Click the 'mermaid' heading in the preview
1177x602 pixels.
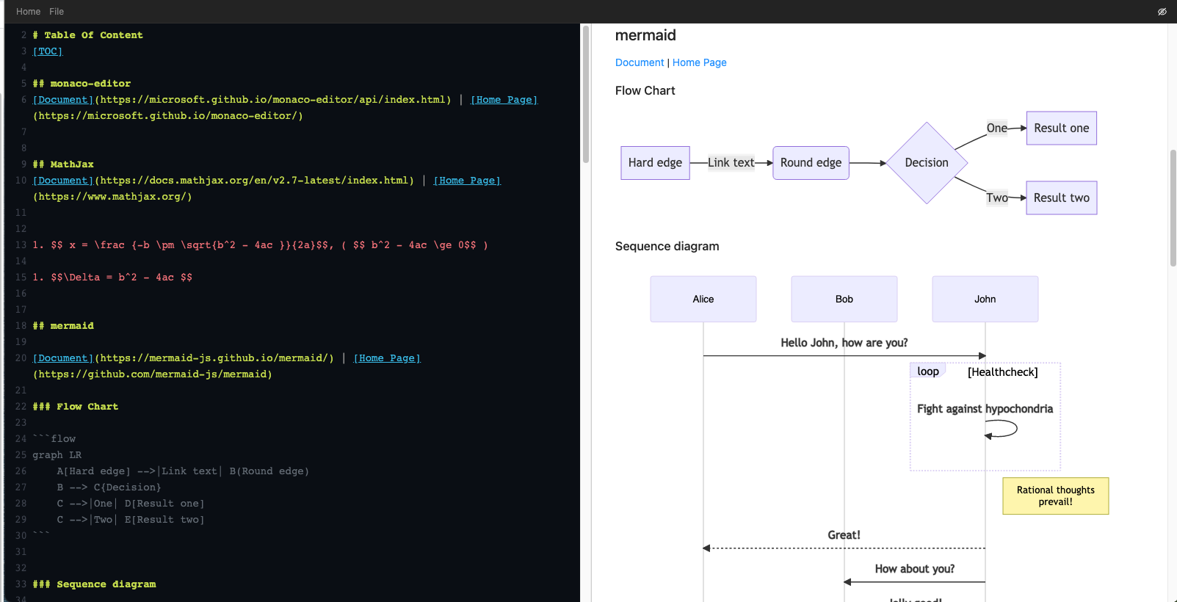click(645, 35)
